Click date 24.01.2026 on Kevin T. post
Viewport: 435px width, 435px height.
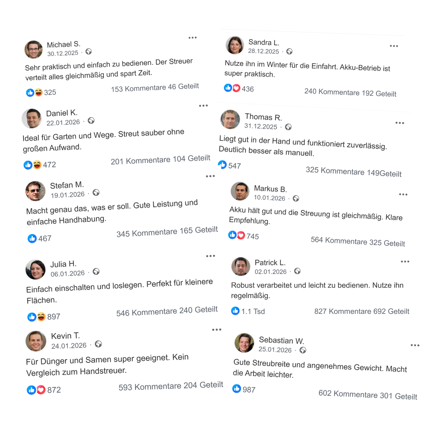point(69,346)
